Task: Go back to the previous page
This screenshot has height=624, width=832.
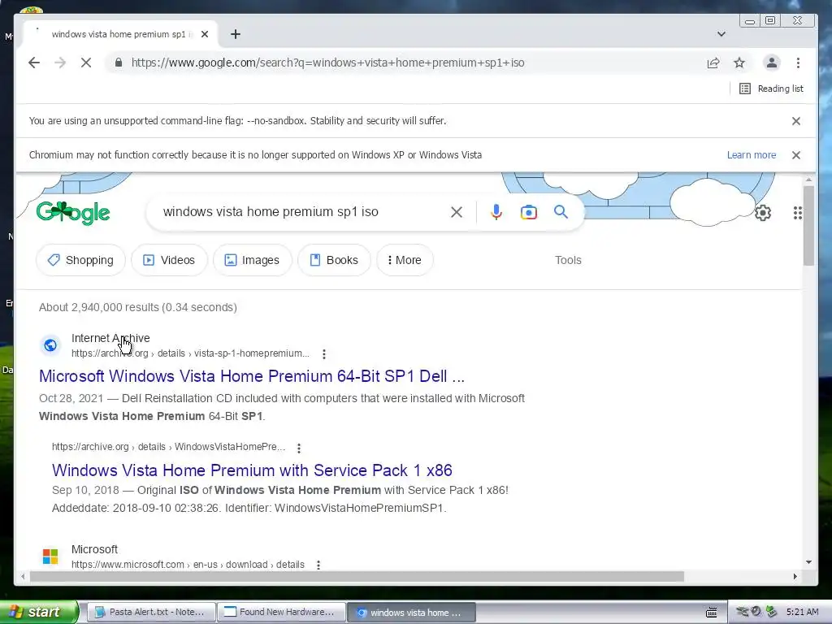Action: pyautogui.click(x=34, y=63)
